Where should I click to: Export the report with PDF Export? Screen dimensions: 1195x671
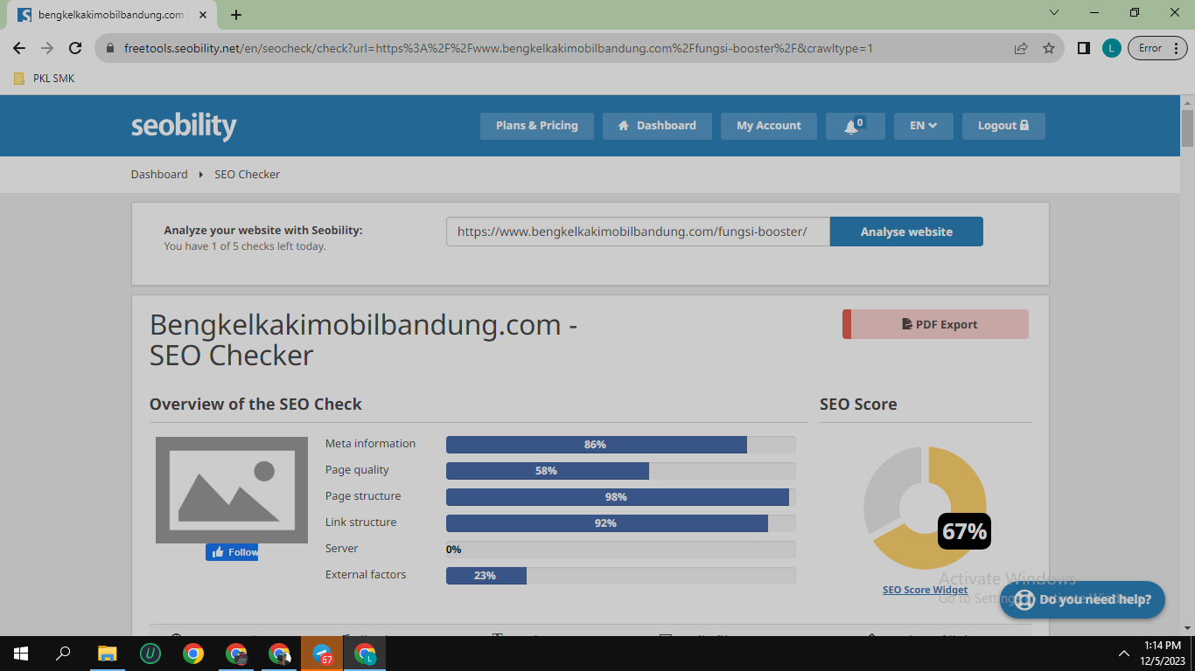coord(935,324)
